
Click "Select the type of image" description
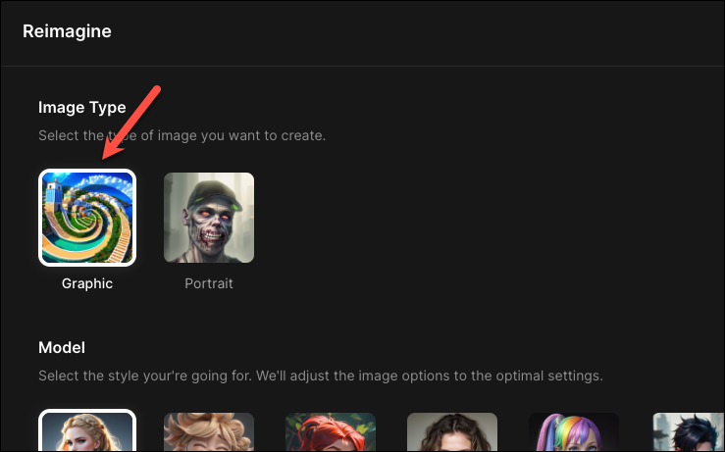pyautogui.click(x=182, y=135)
